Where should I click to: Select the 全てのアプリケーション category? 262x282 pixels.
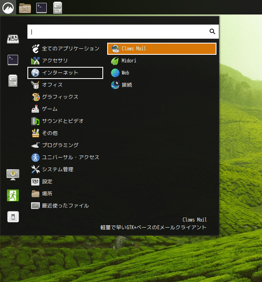pos(65,49)
